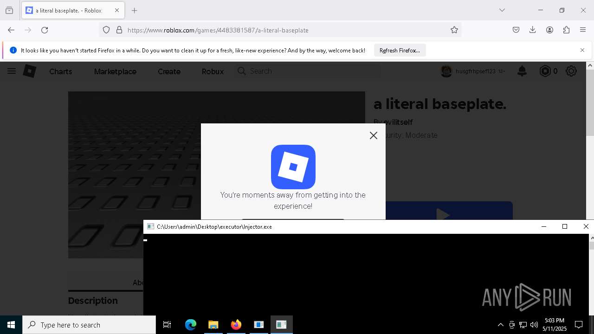Show hidden system tray icons
Image resolution: width=594 pixels, height=334 pixels.
pos(500,325)
